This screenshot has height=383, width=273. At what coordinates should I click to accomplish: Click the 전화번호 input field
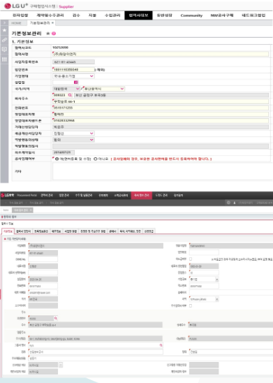coord(161,108)
